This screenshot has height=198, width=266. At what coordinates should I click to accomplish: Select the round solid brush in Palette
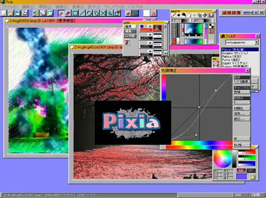pos(179,15)
